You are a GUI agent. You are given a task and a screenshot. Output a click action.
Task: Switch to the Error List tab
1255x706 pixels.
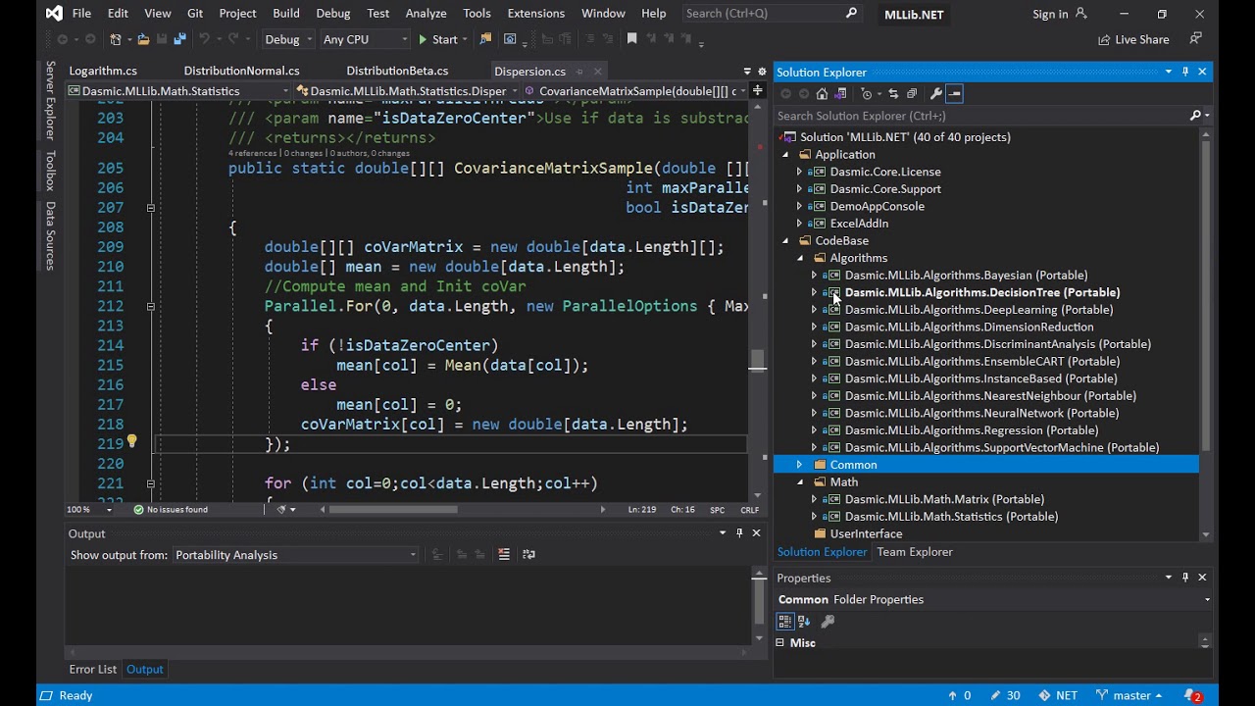click(x=93, y=670)
